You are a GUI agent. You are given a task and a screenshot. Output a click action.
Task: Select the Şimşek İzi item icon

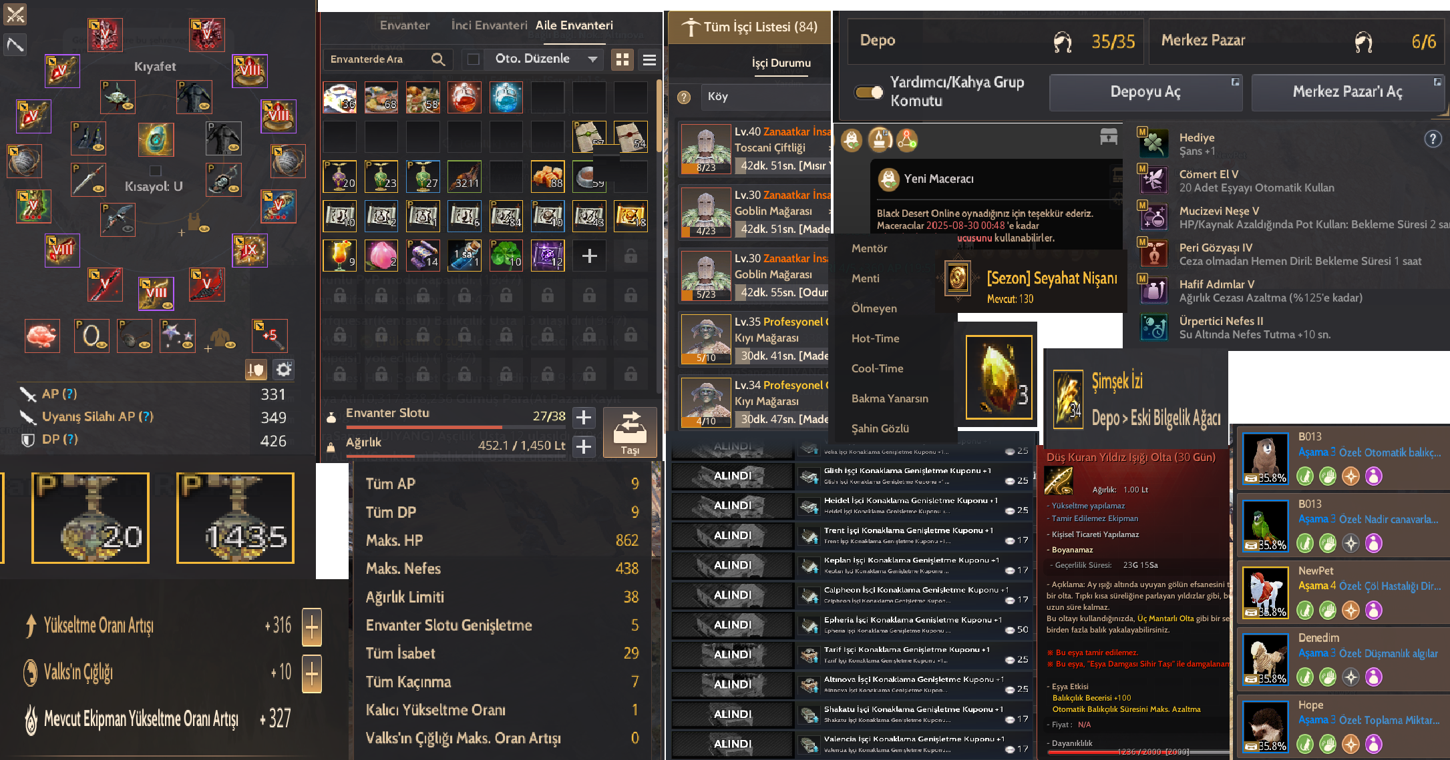(x=1068, y=399)
